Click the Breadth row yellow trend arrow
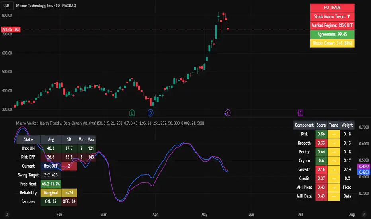The image size is (371, 219). click(x=334, y=143)
